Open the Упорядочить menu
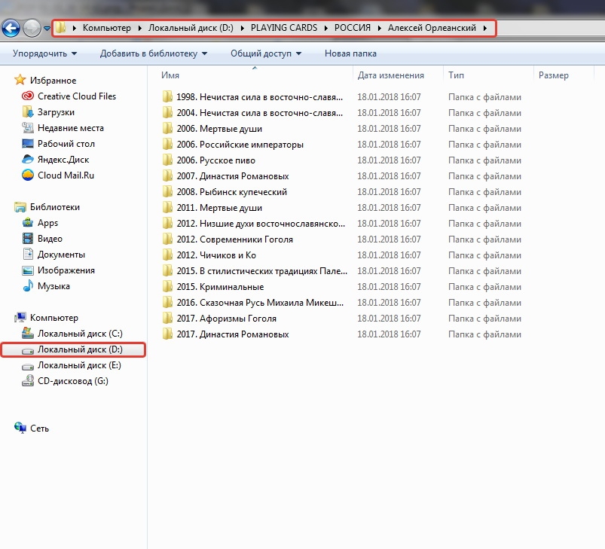The image size is (605, 549). point(44,53)
